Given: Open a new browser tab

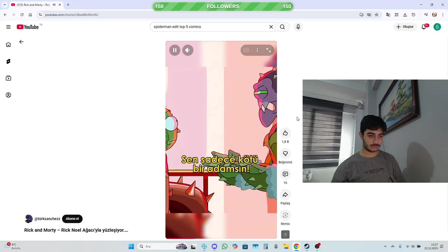Looking at the screenshot, I should 68,5.
